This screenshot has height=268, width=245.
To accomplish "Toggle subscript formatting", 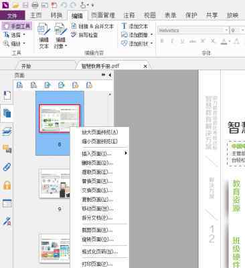I will (x=213, y=41).
